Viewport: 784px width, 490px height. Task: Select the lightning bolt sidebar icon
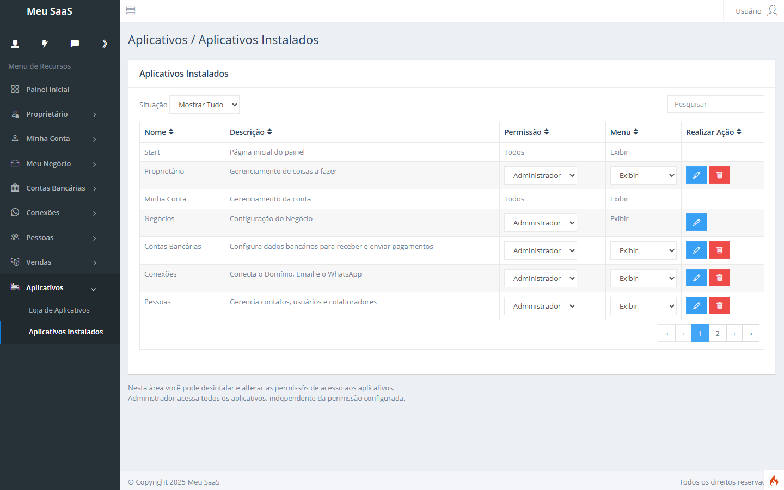45,44
